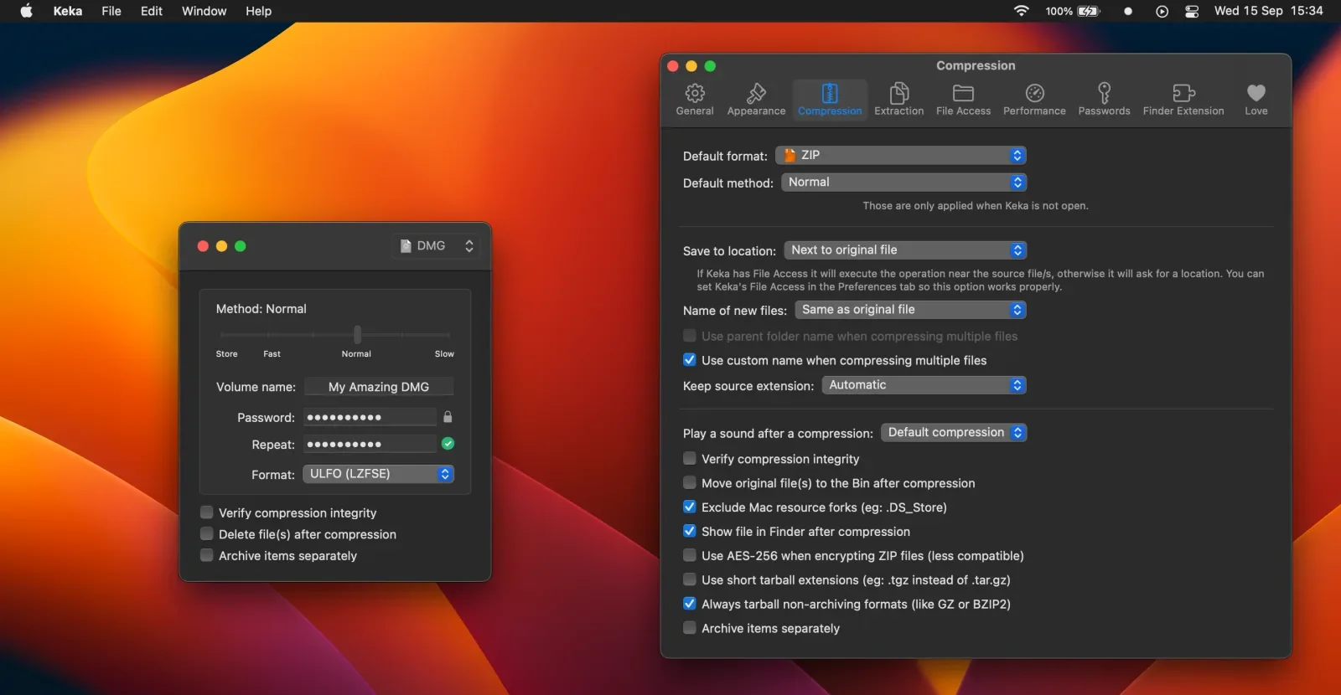
Task: Open the Passwords preferences tab
Action: tap(1104, 99)
